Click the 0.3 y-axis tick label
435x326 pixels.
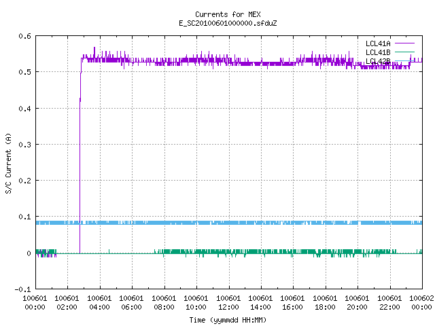[x=24, y=145]
